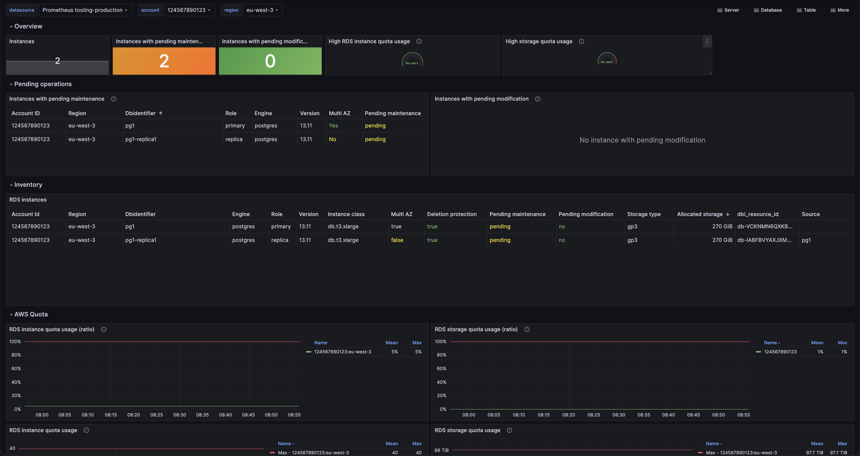This screenshot has width=860, height=456.
Task: Toggle 124567890123 series in storage quota ratio legend
Action: click(x=780, y=352)
